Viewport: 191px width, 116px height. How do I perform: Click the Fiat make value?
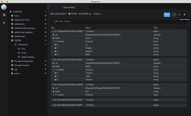[87, 91]
